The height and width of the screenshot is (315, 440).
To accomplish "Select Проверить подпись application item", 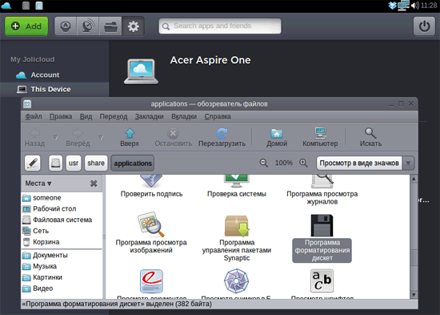I will [151, 187].
